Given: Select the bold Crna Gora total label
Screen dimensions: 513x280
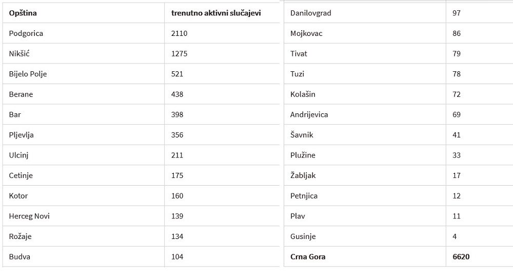Looking at the screenshot, I should pos(308,256).
